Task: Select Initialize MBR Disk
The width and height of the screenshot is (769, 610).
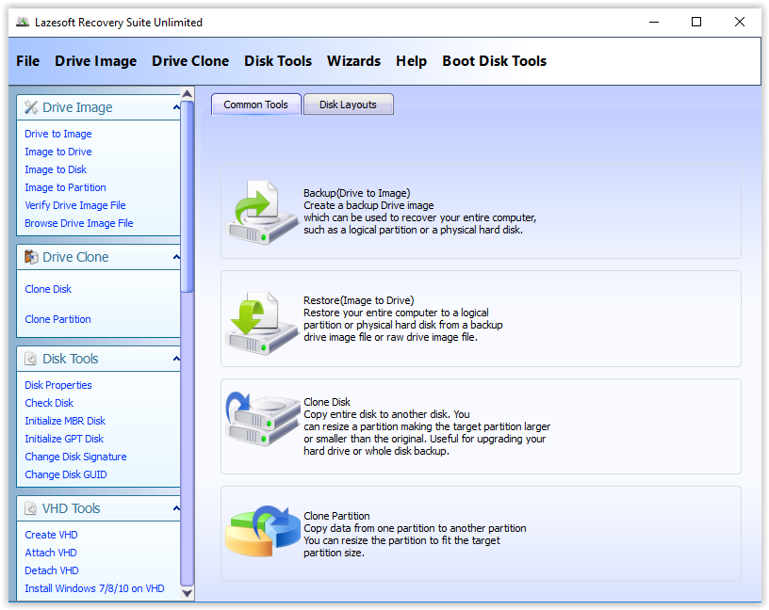Action: pyautogui.click(x=65, y=421)
